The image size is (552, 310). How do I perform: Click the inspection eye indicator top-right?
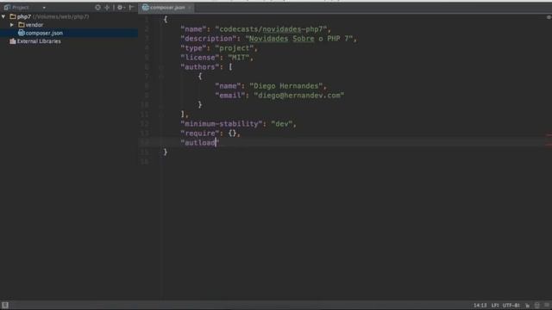[x=549, y=17]
